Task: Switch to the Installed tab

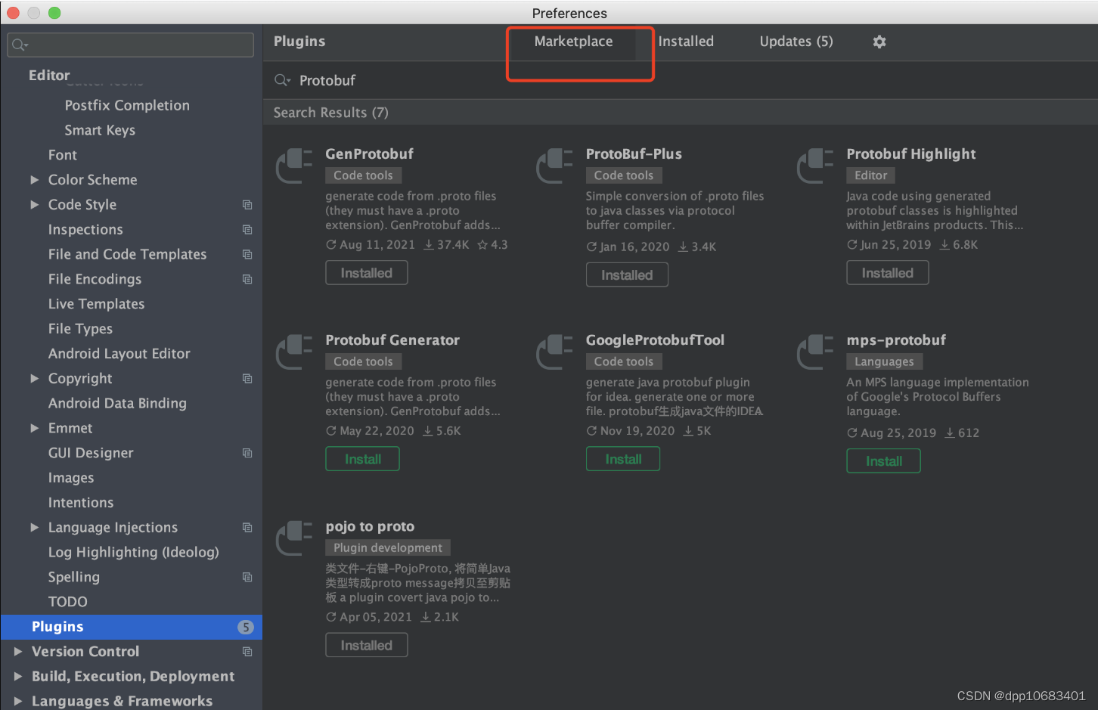Action: [685, 42]
